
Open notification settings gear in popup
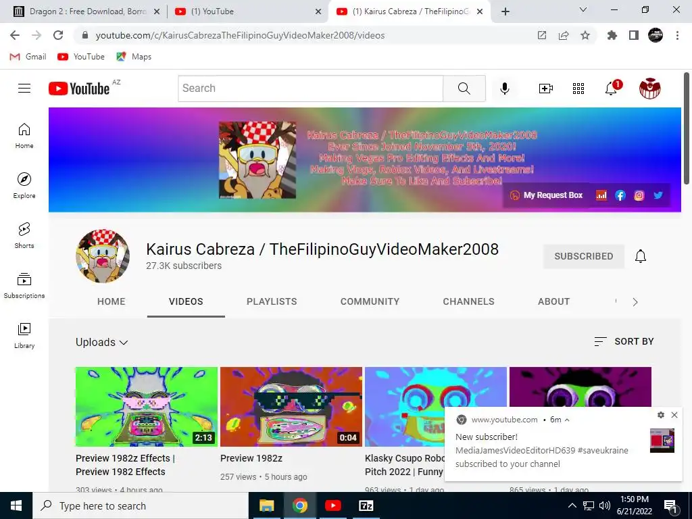661,415
